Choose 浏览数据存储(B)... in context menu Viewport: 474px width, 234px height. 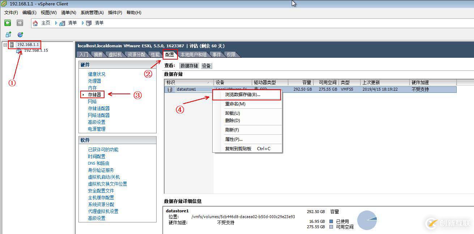(247, 95)
